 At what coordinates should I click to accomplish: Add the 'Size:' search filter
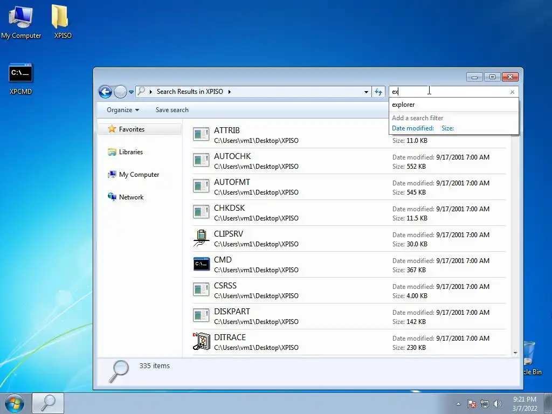point(447,128)
